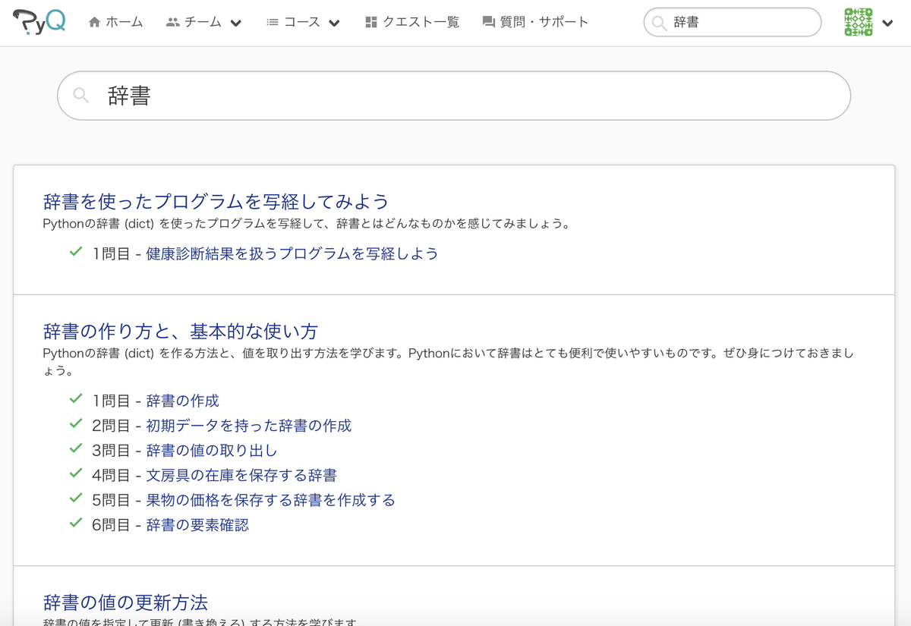Click the magnifier icon in the large search bar

click(x=81, y=96)
